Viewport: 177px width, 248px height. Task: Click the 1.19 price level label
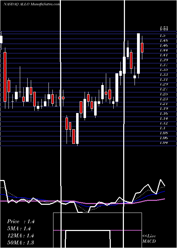tap(164, 108)
